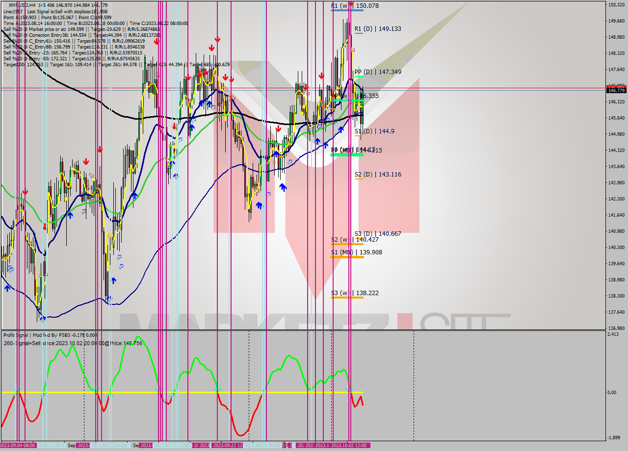Click the 140.980 price axis value
The image size is (628, 451).
coord(616,231)
